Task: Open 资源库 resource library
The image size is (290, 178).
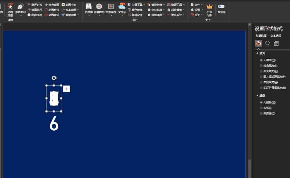Action: click(x=89, y=9)
